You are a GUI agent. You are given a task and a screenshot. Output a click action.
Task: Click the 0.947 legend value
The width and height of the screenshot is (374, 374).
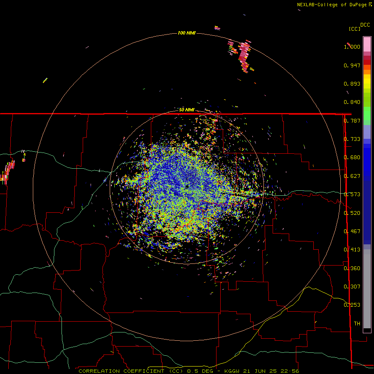pos(352,65)
